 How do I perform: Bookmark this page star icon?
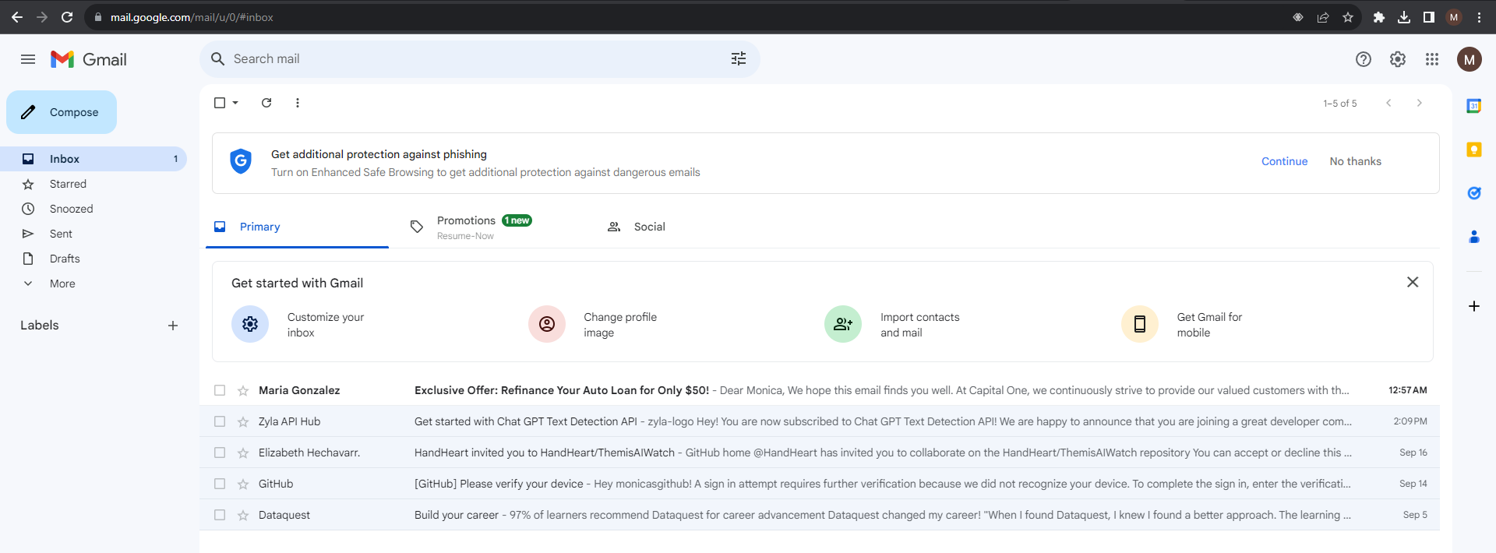(x=1348, y=17)
